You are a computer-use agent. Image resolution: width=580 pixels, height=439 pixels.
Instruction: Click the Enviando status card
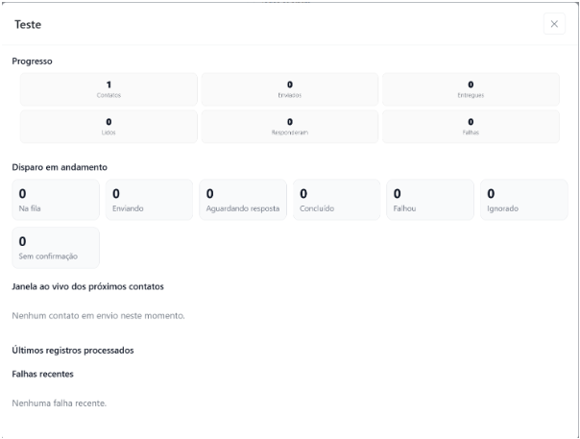pyautogui.click(x=150, y=200)
